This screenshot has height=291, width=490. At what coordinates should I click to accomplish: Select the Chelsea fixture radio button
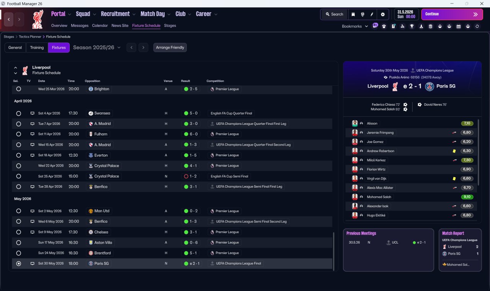[18, 232]
